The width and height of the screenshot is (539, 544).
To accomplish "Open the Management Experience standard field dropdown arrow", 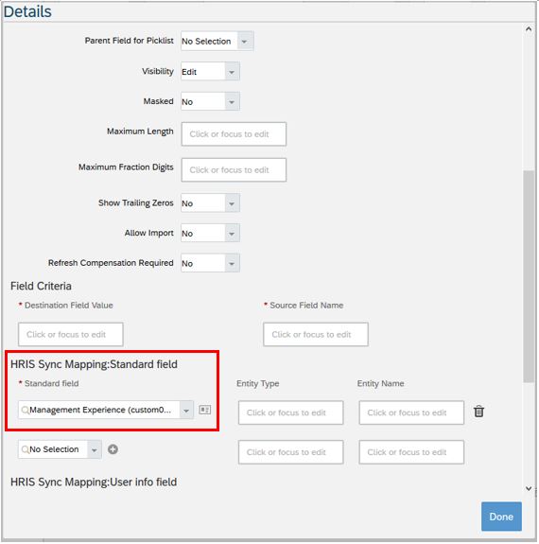I will pyautogui.click(x=186, y=410).
